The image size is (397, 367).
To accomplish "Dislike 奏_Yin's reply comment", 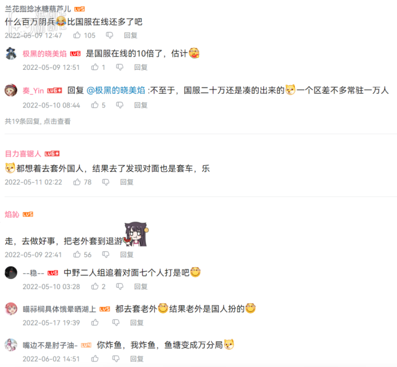I will 120,105.
